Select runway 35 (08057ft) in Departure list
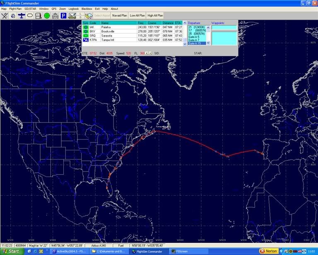Image resolution: width=318 pixels, height=255 pixels. point(197,34)
